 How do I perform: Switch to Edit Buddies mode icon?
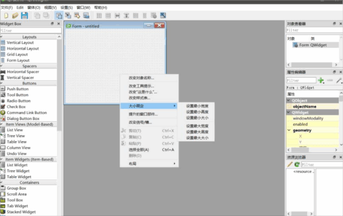(77, 15)
